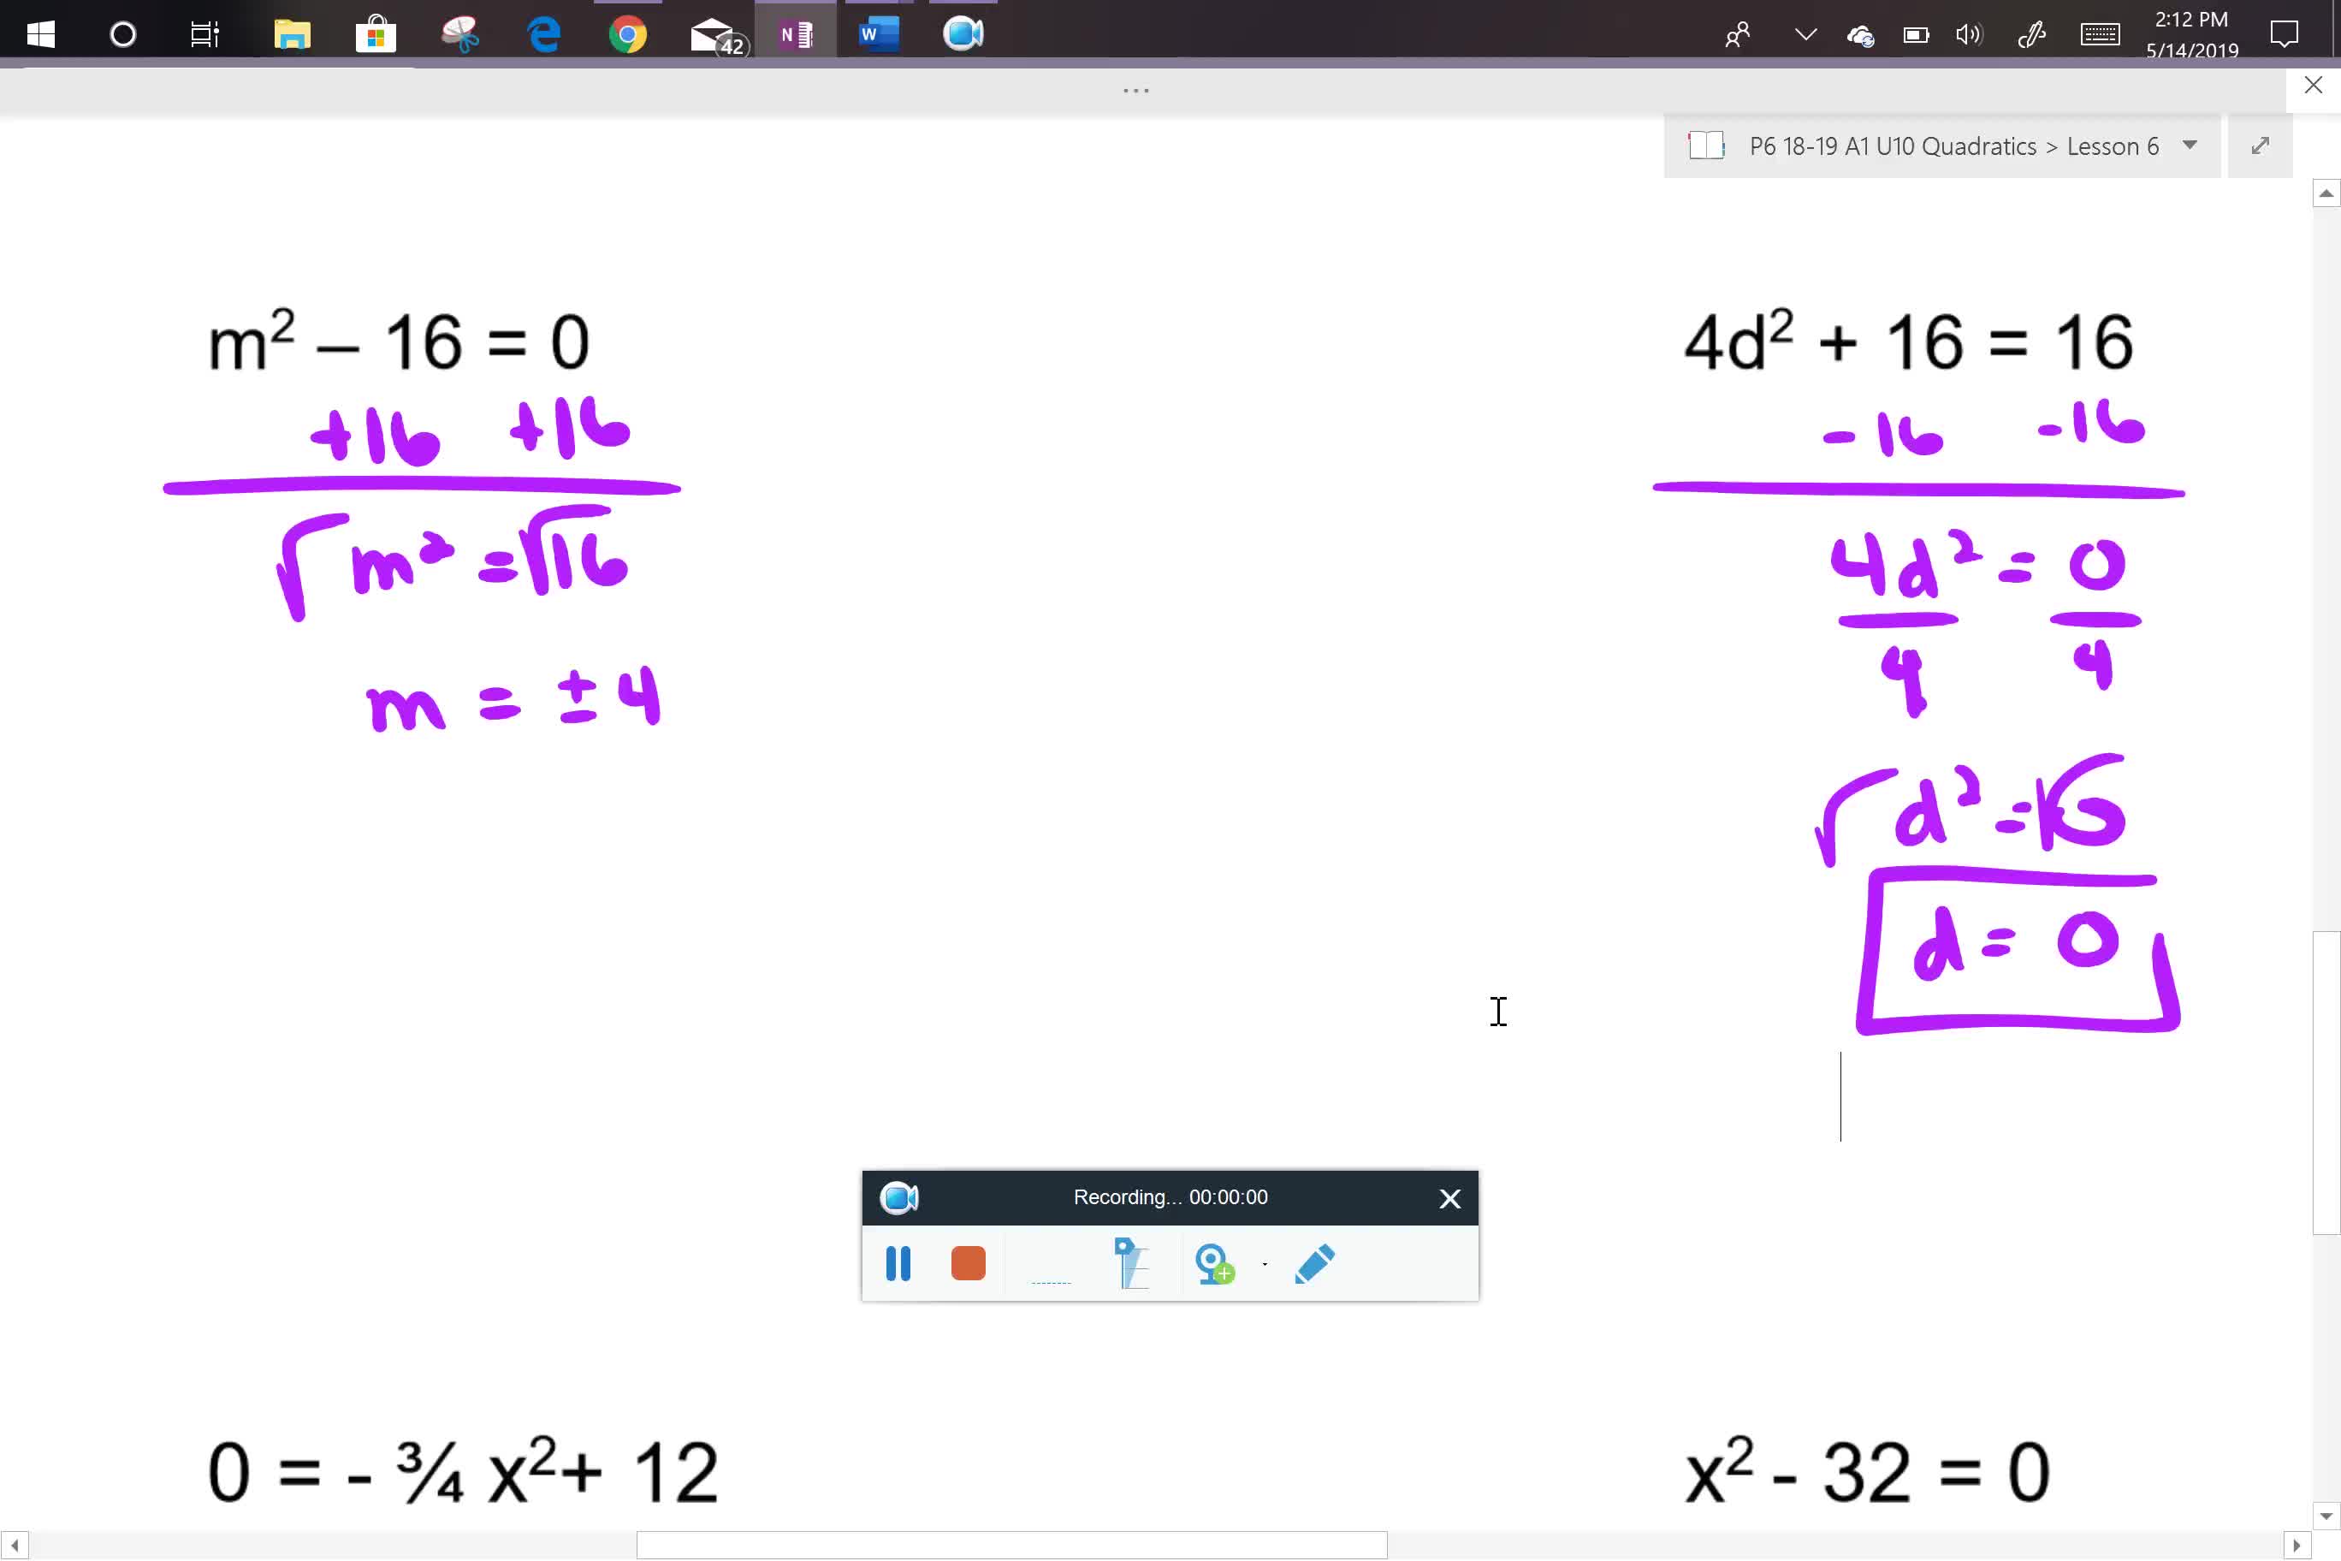Click the equation 0 = -¾x² + 12
This screenshot has width=2341, height=1561.
(x=463, y=1470)
